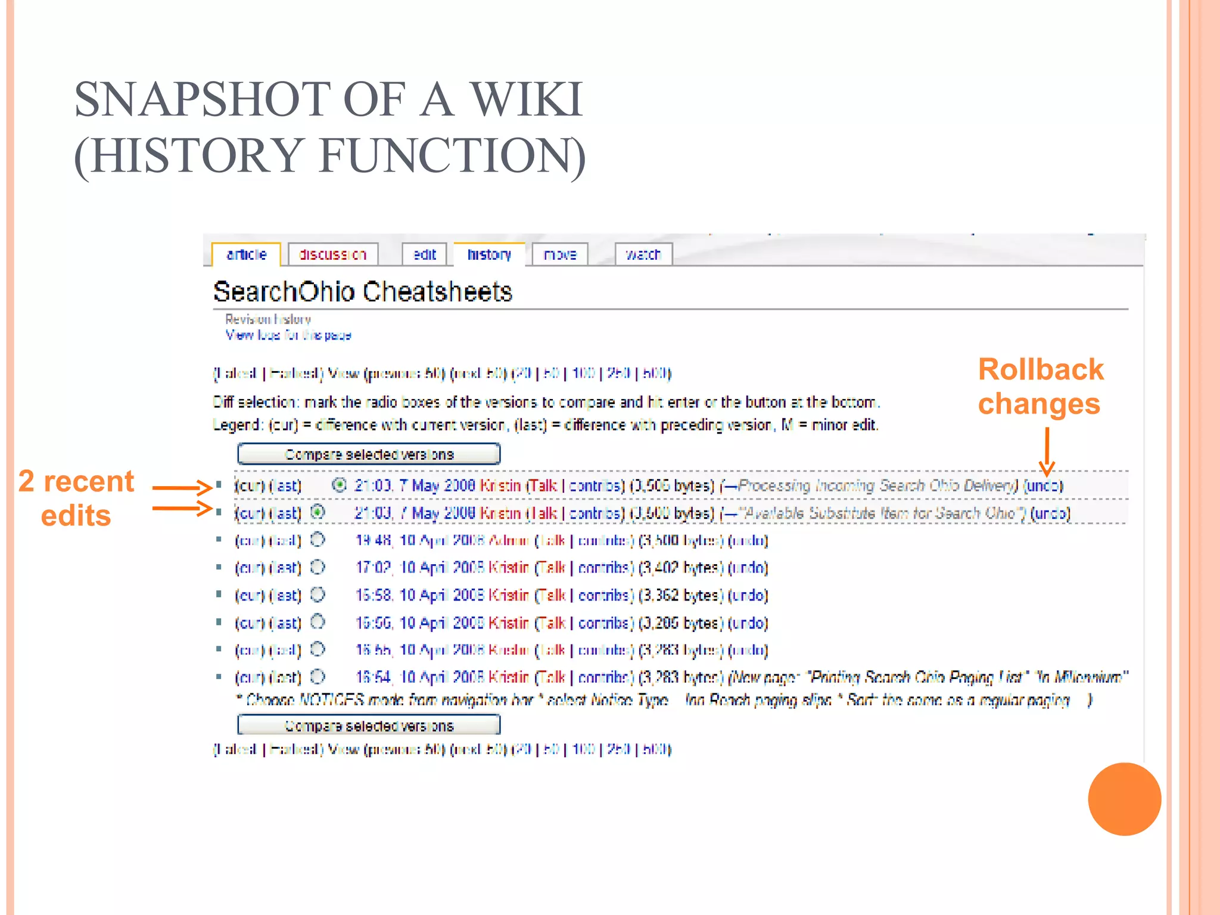Select radio for 16:55 10 April revision
Screen dimensions: 1220x915
click(318, 649)
